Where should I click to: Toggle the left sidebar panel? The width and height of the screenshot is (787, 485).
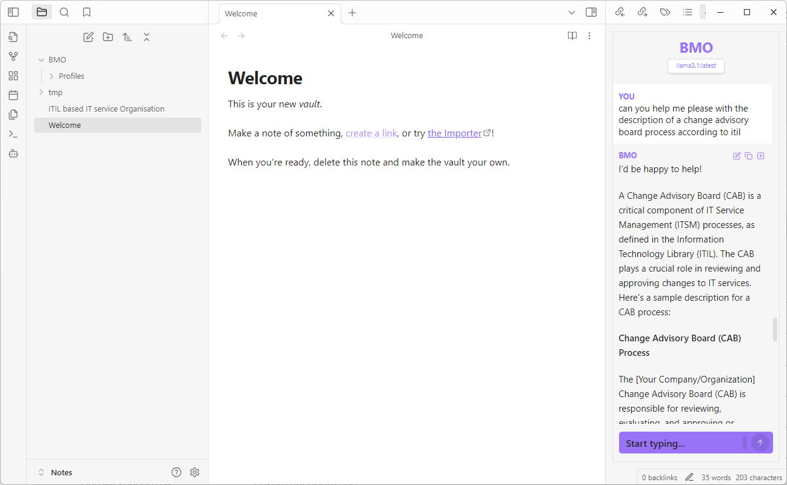click(13, 12)
